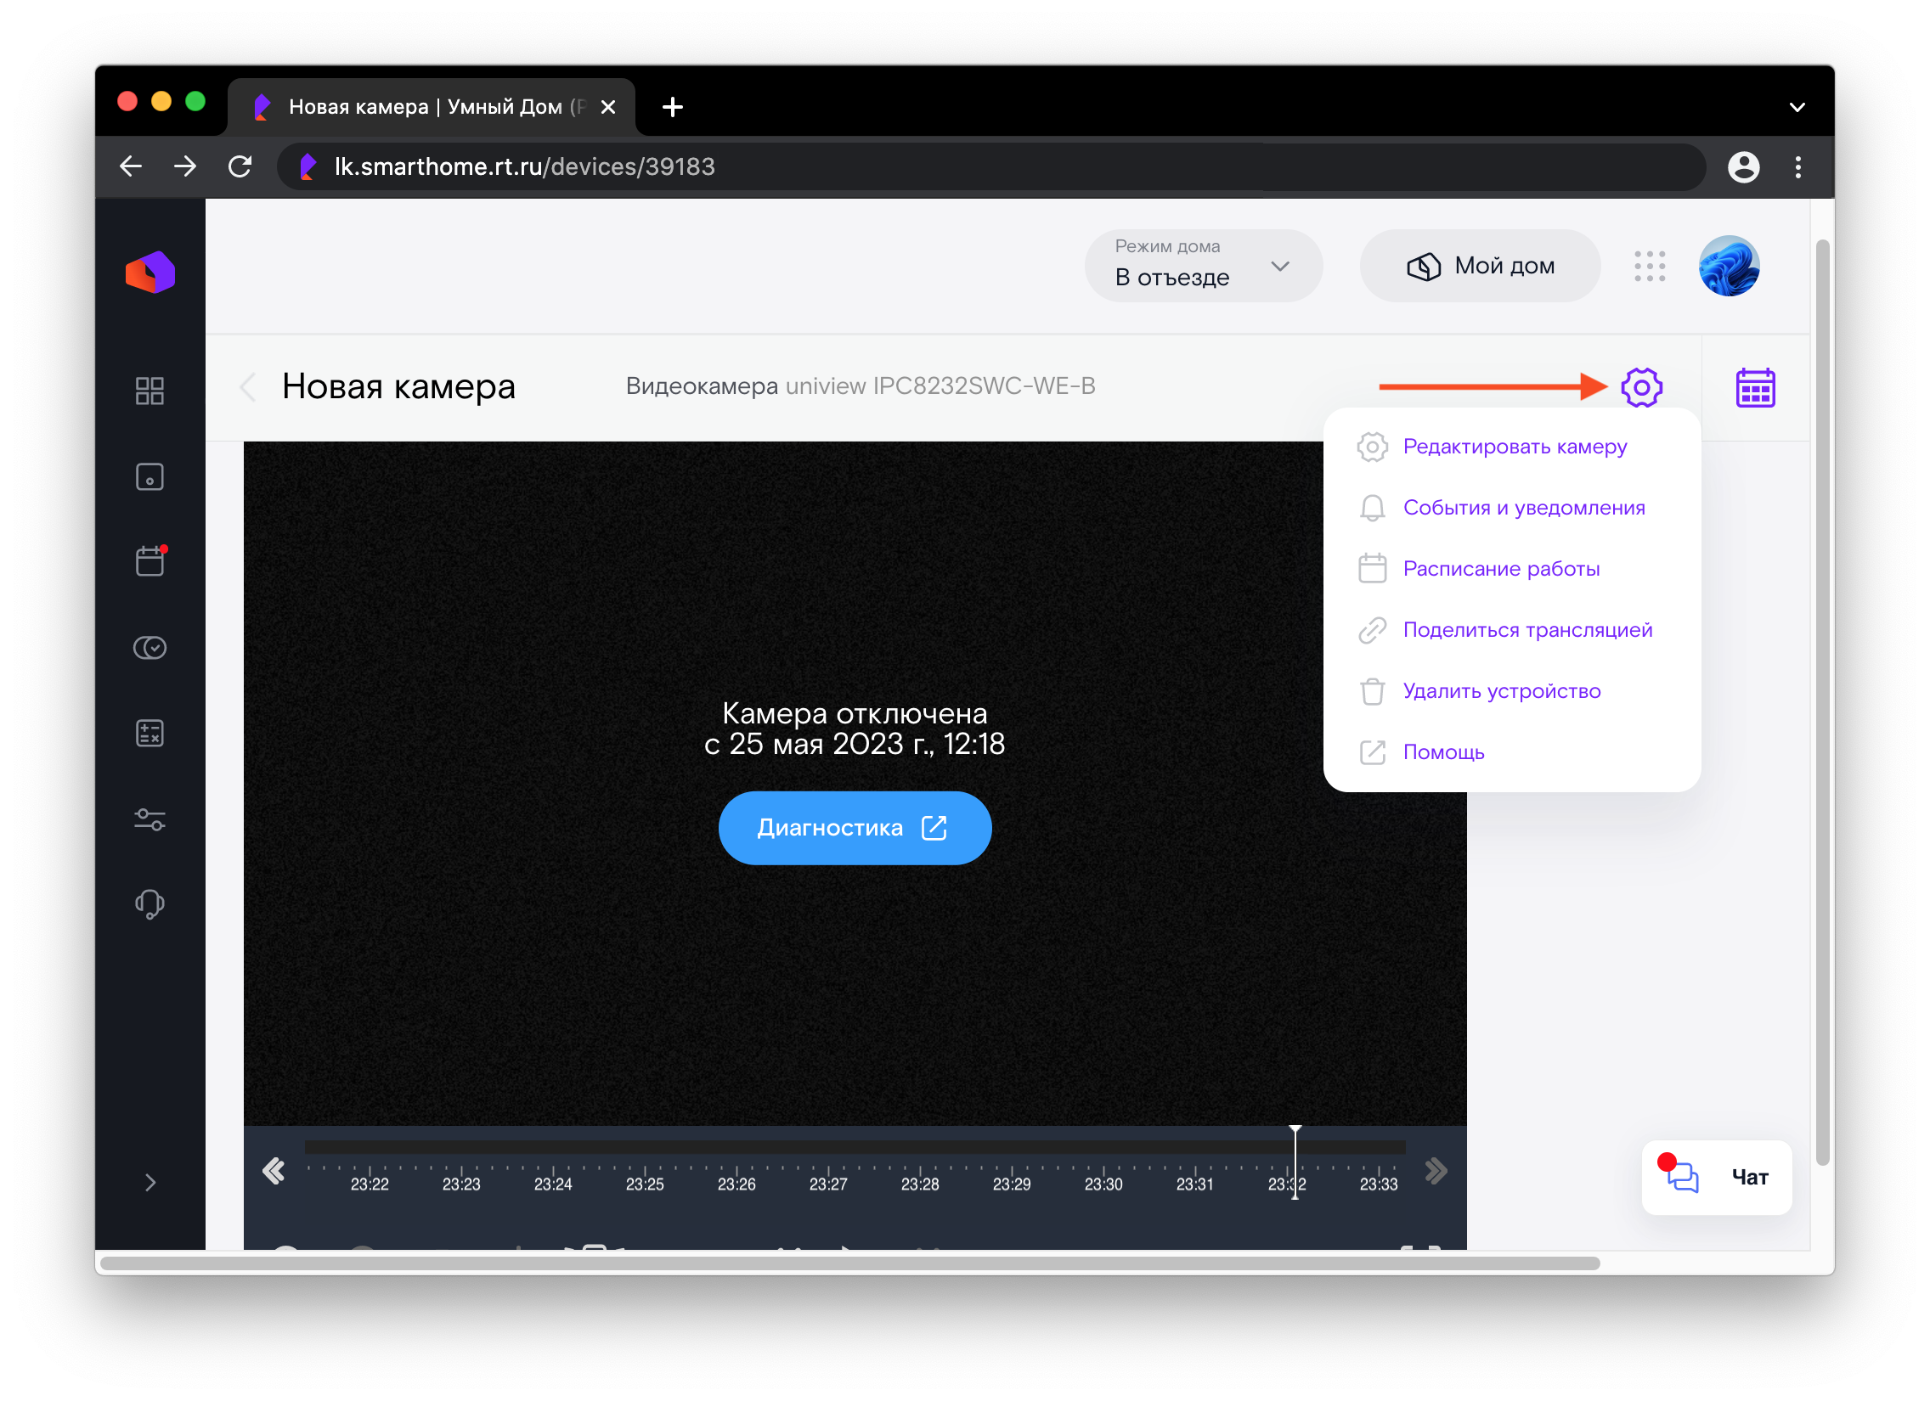Open events calendar with red badge
Image resolution: width=1930 pixels, height=1401 pixels.
(x=150, y=561)
